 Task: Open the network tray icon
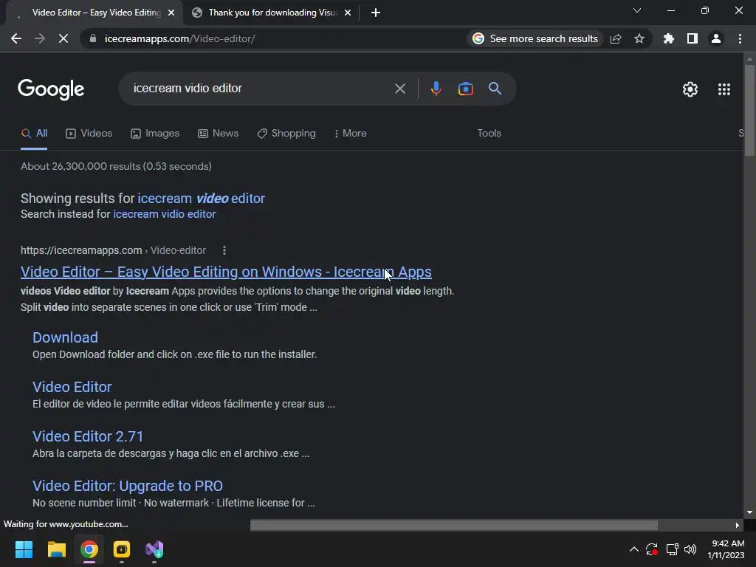[x=672, y=549]
